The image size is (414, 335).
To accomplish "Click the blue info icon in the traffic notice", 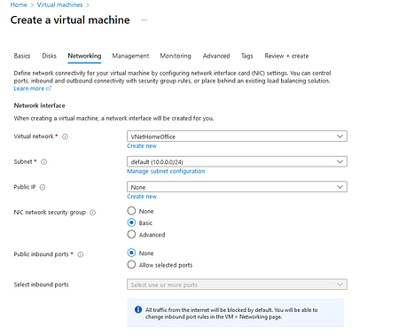I will pos(138,309).
